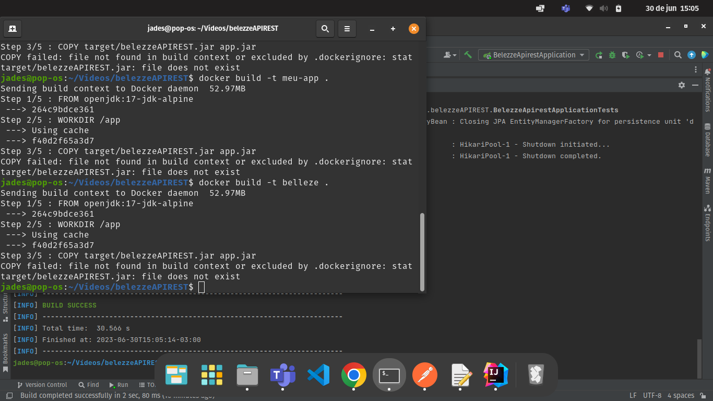This screenshot has height=401, width=713.
Task: Click the blue update arrow icon
Action: [692, 55]
